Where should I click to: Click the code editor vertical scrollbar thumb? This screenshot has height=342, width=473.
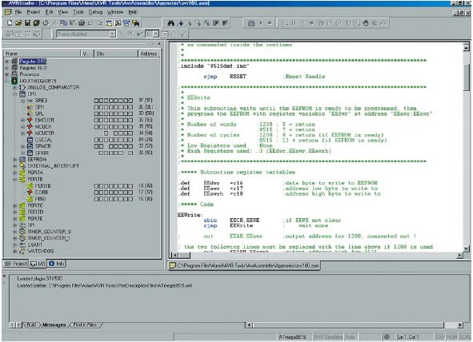pos(467,78)
